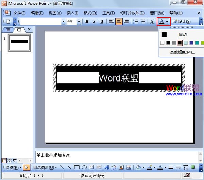Insert a vertical Text Box
The image size is (204, 180).
tap(99, 167)
